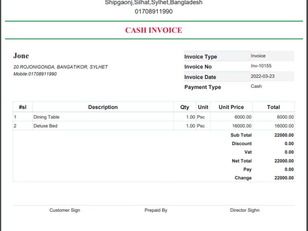Viewport: 308px width, 231px height.
Task: Click the Sub Total label
Action: click(241, 135)
